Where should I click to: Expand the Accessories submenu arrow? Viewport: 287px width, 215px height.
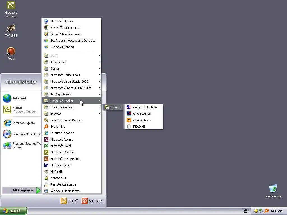[x=99, y=62]
